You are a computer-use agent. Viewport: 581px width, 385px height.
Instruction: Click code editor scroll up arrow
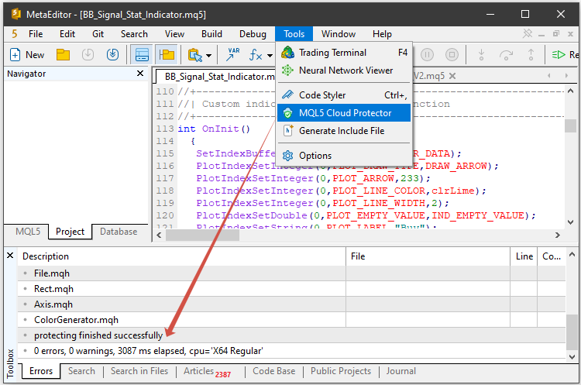[571, 91]
